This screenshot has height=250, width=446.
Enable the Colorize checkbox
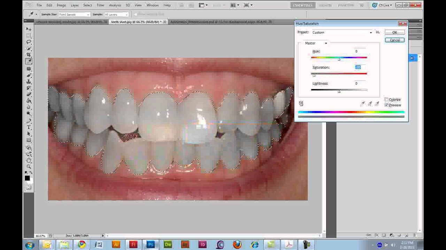(386, 100)
